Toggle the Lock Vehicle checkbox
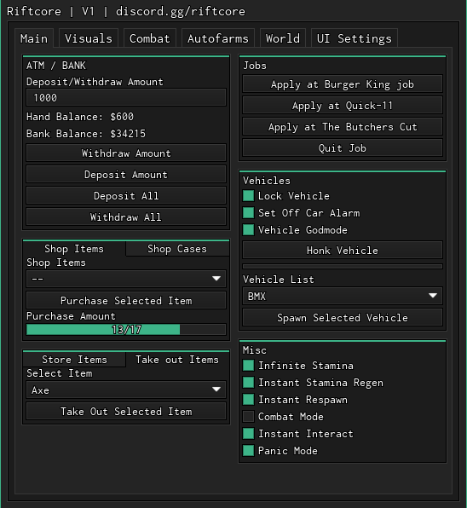Image resolution: width=467 pixels, height=508 pixels. (x=248, y=196)
